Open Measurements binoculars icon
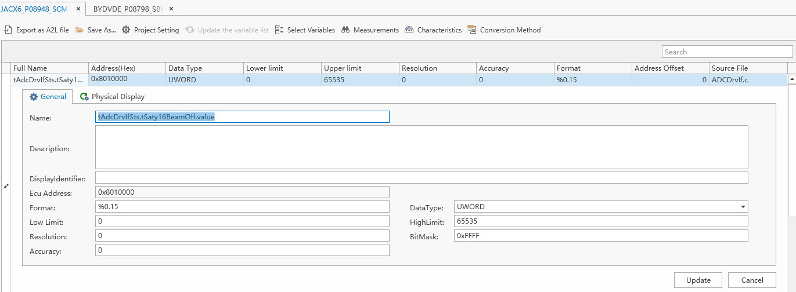Screen dimensions: 796x292 tap(345, 30)
